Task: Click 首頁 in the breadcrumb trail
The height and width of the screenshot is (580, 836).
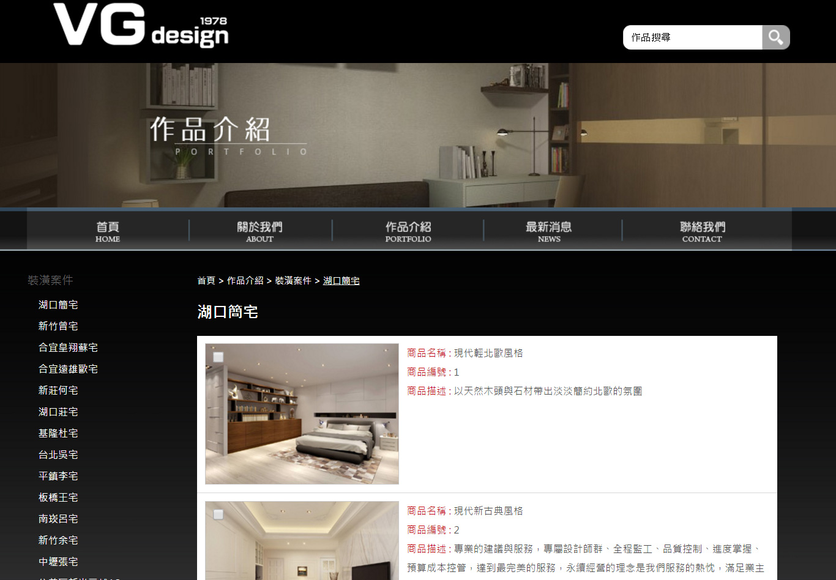Action: pos(206,281)
